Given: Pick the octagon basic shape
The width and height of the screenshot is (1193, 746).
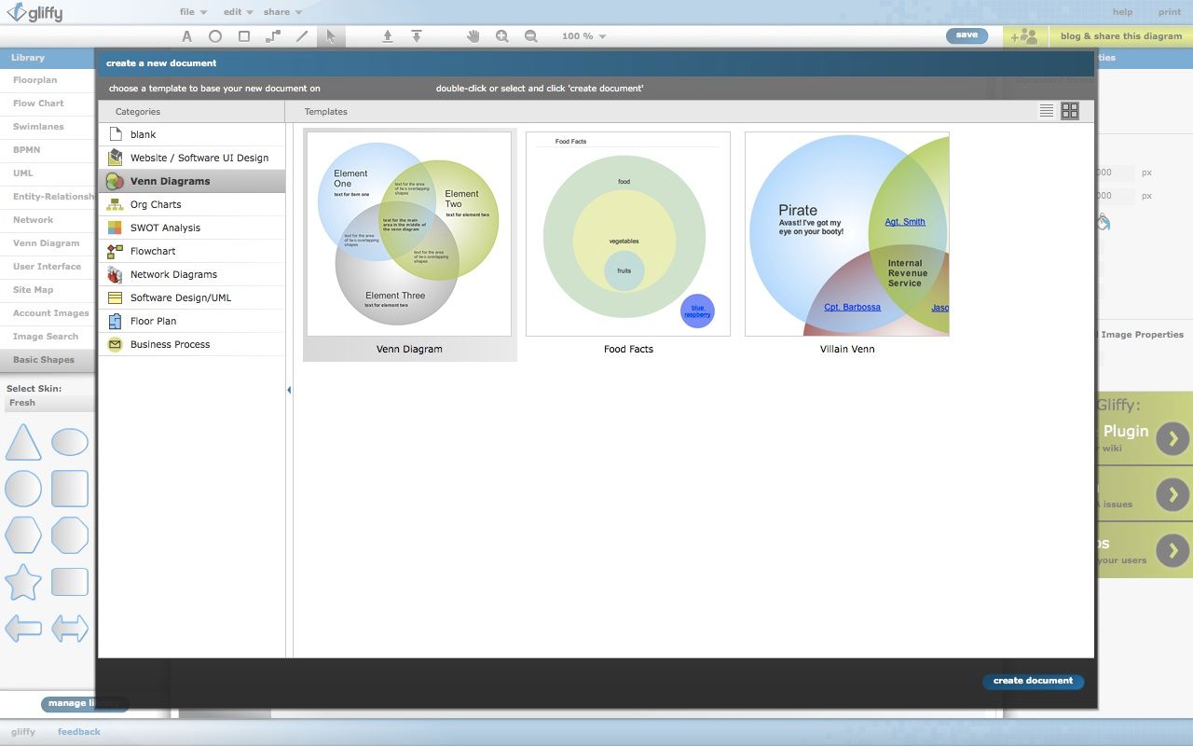Looking at the screenshot, I should (70, 535).
